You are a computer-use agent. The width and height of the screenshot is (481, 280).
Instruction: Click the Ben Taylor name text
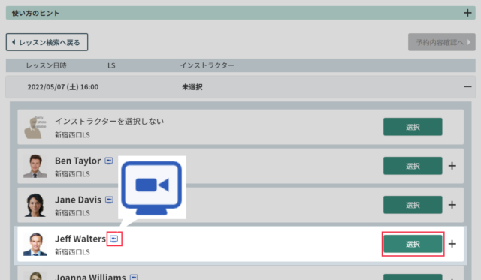click(77, 161)
